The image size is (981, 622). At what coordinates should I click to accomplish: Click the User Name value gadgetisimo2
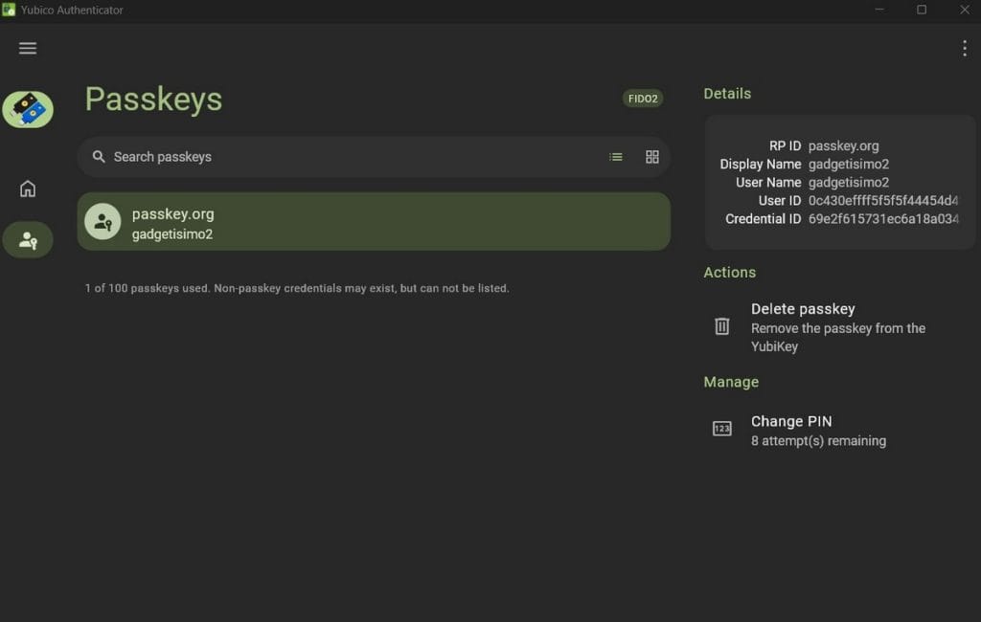(849, 183)
